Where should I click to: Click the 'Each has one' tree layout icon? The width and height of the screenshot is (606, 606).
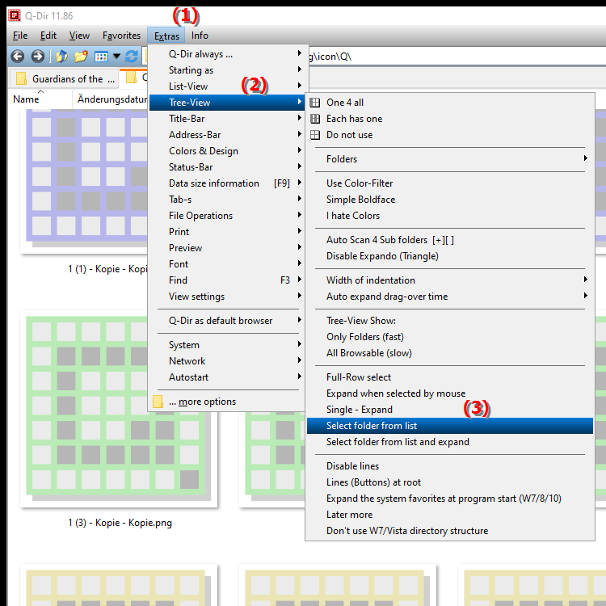coord(315,119)
